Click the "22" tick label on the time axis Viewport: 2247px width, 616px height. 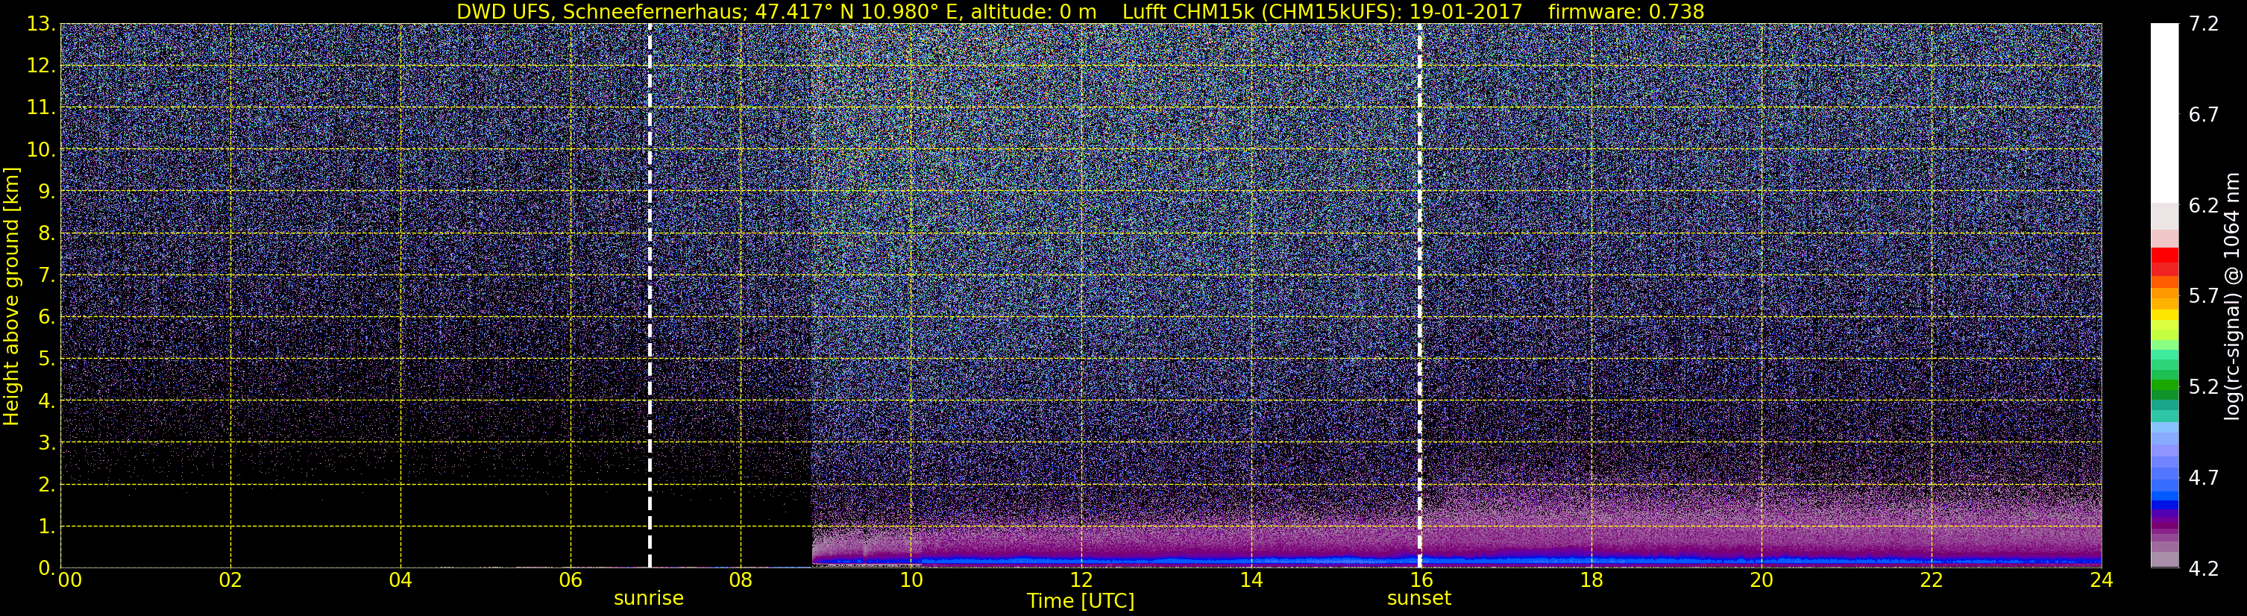tap(1932, 581)
